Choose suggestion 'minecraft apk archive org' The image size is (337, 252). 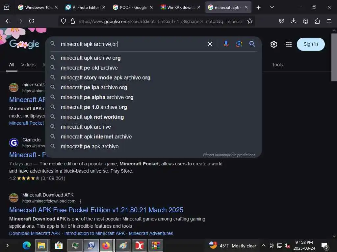point(153,58)
